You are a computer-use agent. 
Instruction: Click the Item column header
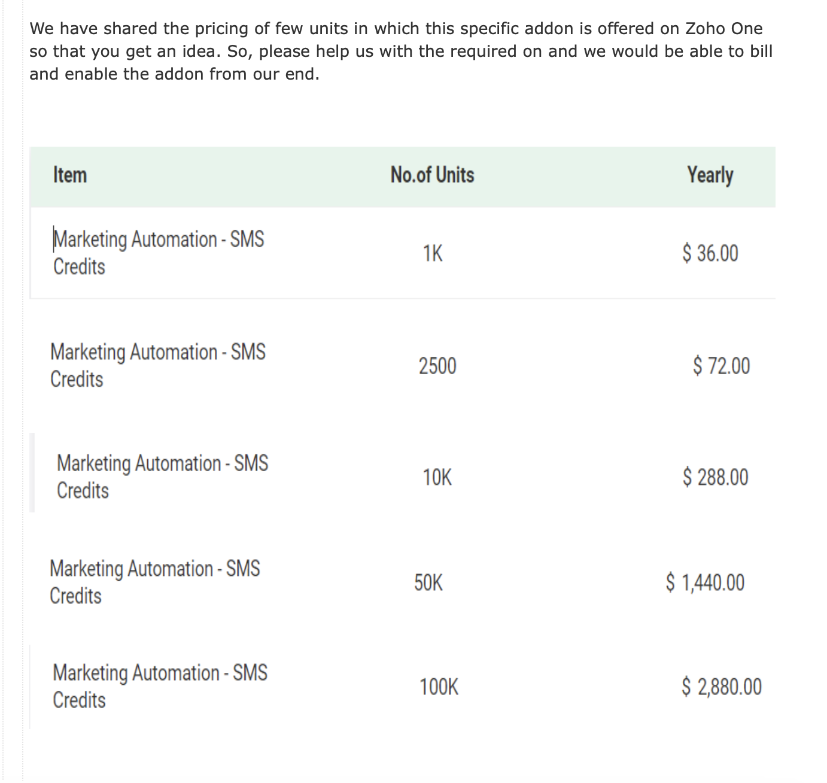tap(70, 175)
